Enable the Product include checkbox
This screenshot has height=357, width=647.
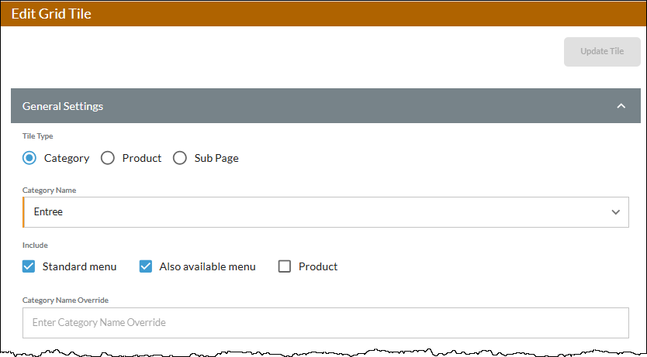click(284, 266)
